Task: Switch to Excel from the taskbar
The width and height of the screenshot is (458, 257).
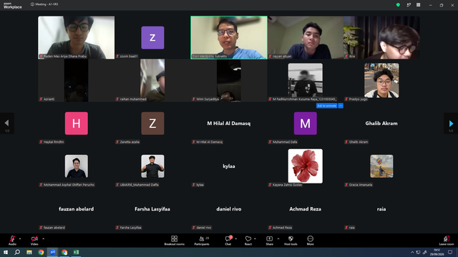Action: pos(76,252)
